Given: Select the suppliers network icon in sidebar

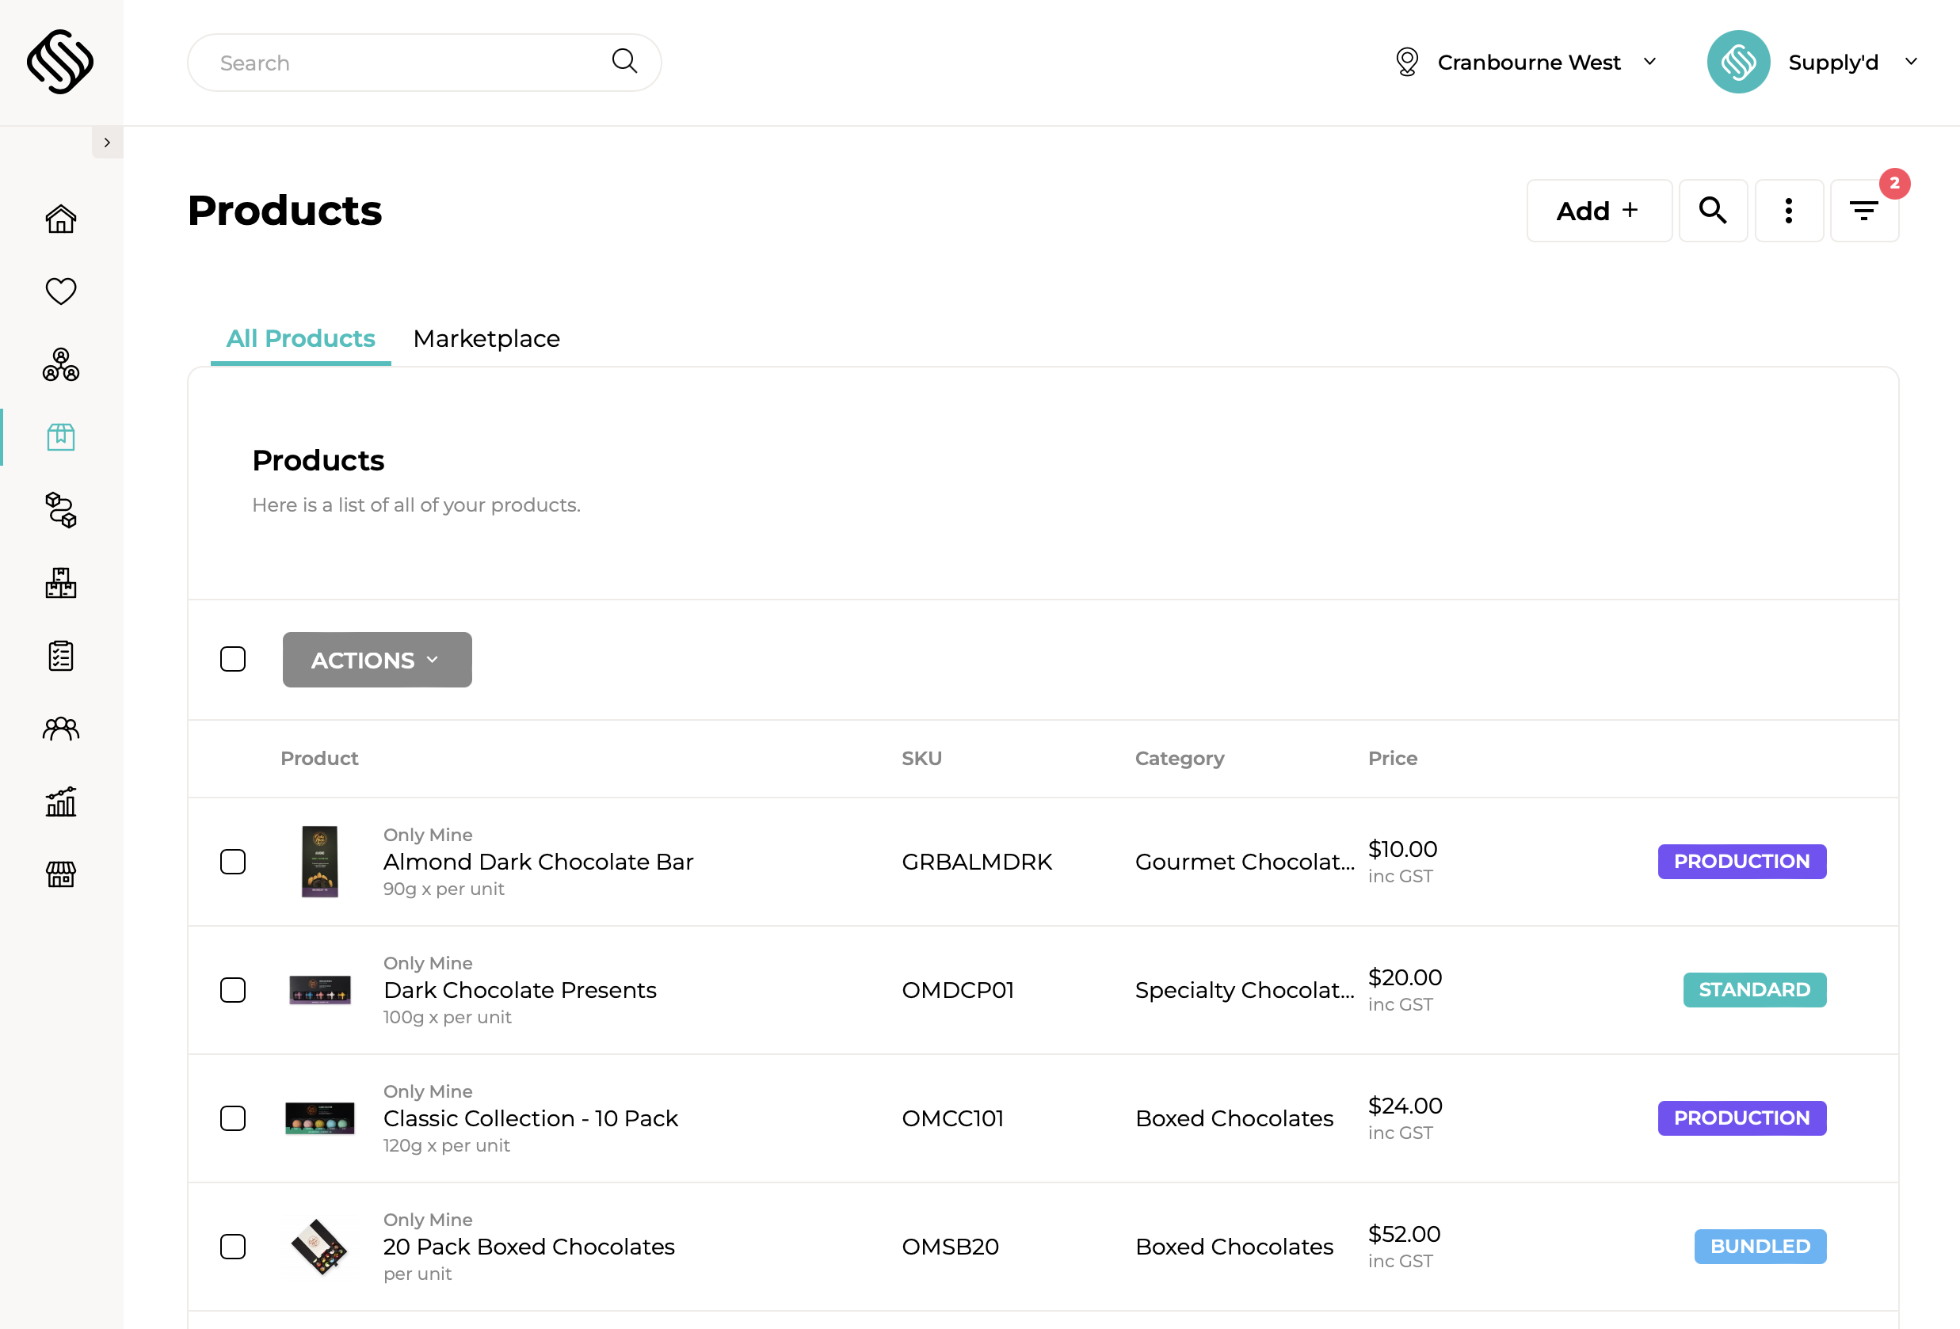Looking at the screenshot, I should click(60, 364).
